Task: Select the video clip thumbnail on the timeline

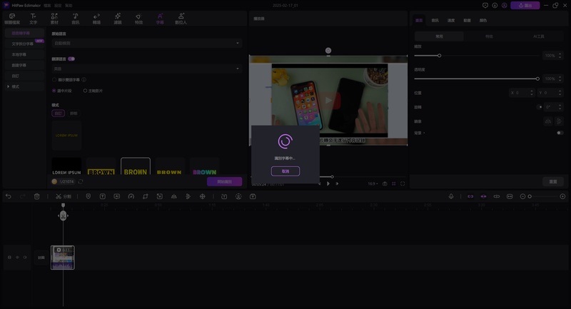Action: click(x=63, y=258)
